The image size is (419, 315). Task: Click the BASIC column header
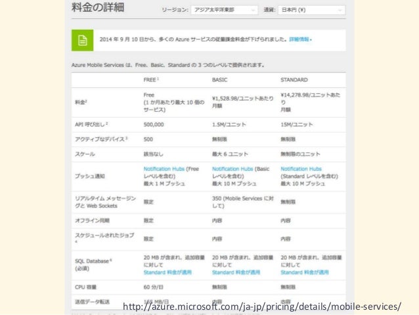[219, 80]
